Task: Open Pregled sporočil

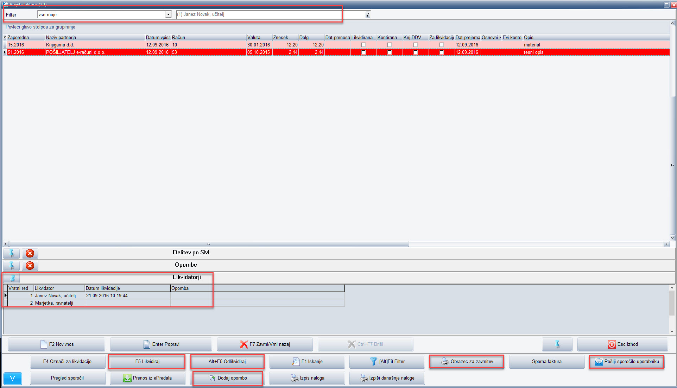Action: tap(68, 378)
